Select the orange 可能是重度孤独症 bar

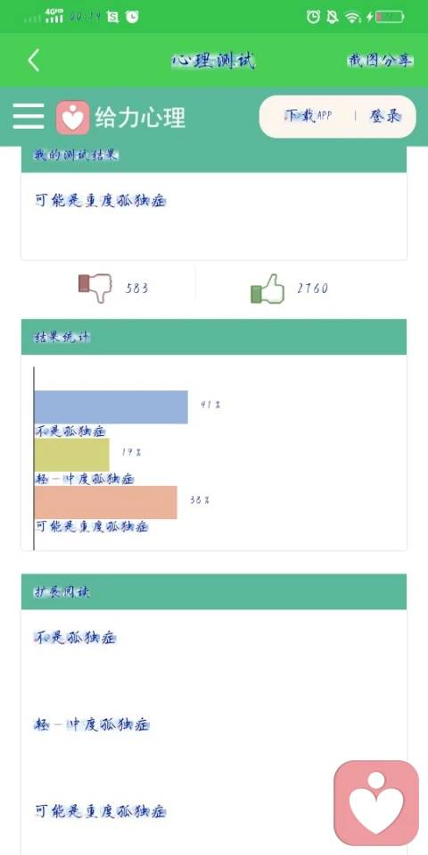click(x=105, y=502)
